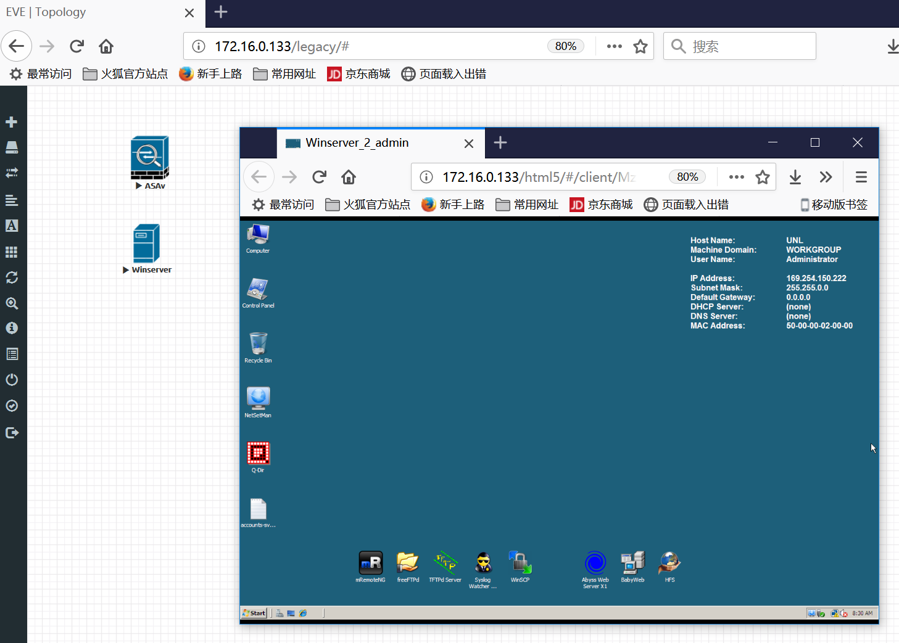This screenshot has height=643, width=899.
Task: Launch the WinSCP desktop icon
Action: pos(520,563)
